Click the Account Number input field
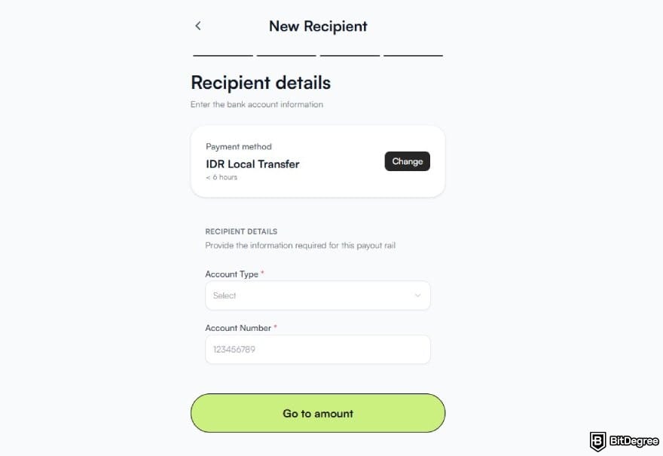 [x=317, y=349]
